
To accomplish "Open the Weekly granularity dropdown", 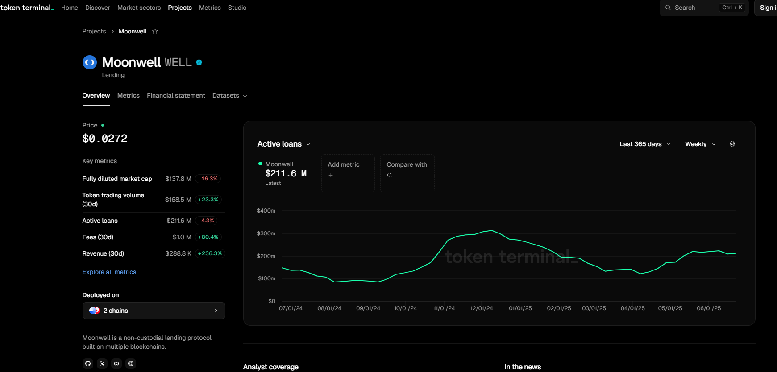I will (700, 144).
